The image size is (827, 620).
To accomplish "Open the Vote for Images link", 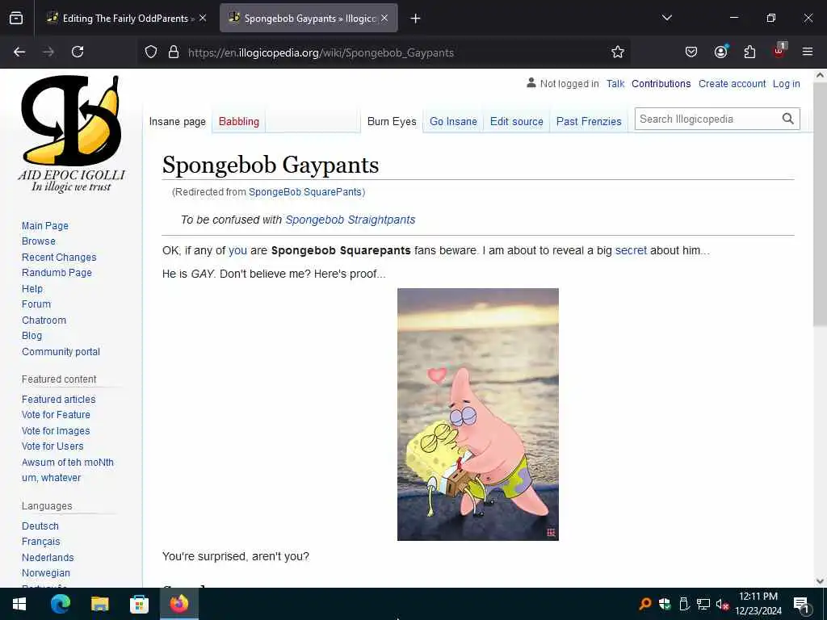I will (x=56, y=431).
